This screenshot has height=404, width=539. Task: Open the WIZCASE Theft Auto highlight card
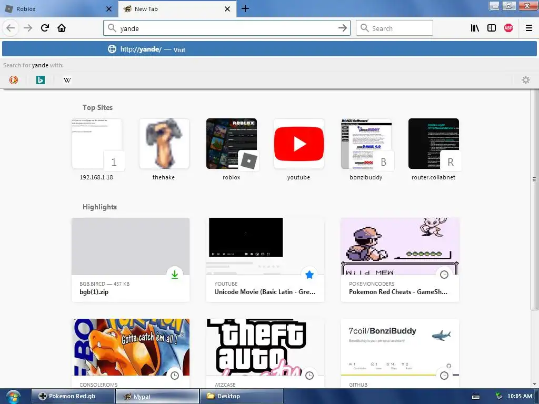265,353
